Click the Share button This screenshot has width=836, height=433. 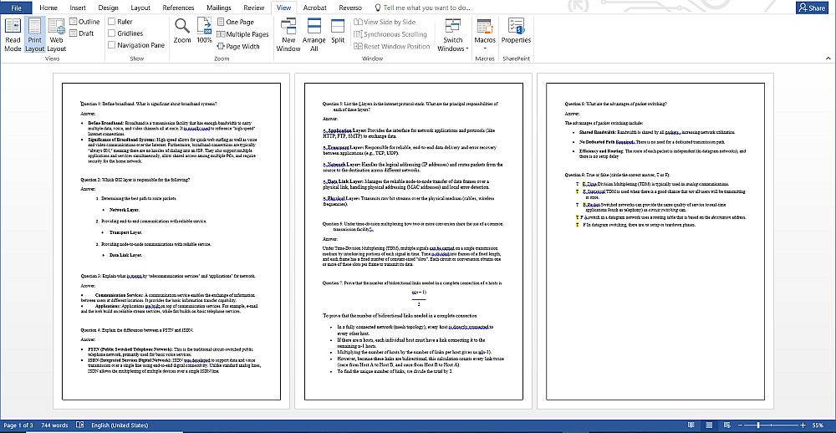click(812, 8)
